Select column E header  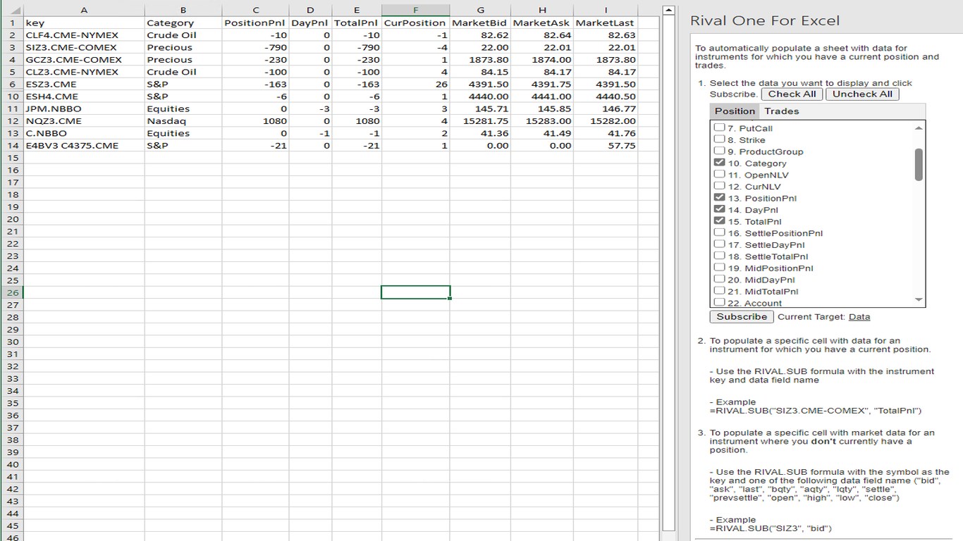(357, 11)
